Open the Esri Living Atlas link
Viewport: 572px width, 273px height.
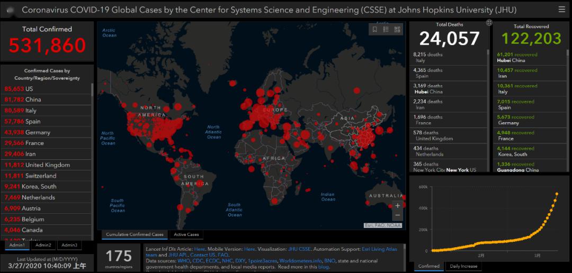click(x=379, y=249)
